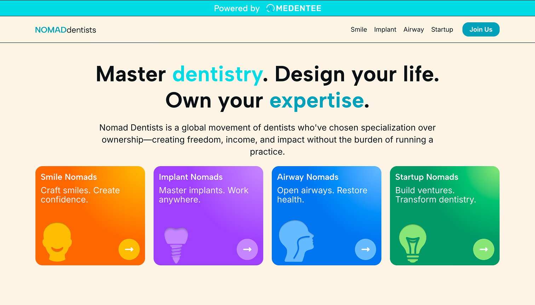Click the dental implant icon on Implant Nomads card
This screenshot has width=535, height=305.
[x=176, y=245]
